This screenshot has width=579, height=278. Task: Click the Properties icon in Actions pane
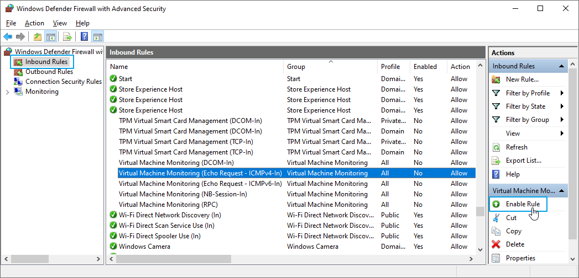[496, 258]
